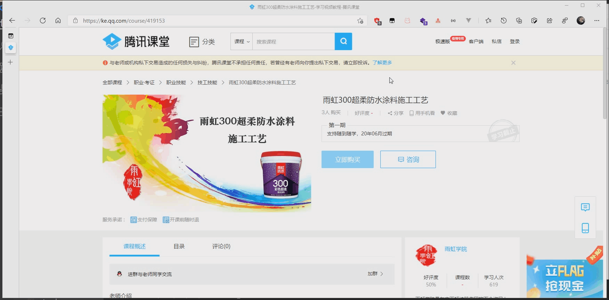Select the 第一期 class session box
This screenshot has height=300, width=609.
click(x=420, y=133)
